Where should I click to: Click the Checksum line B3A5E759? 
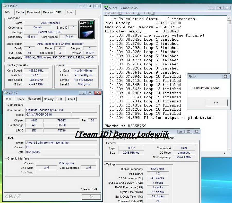tap(125, 126)
